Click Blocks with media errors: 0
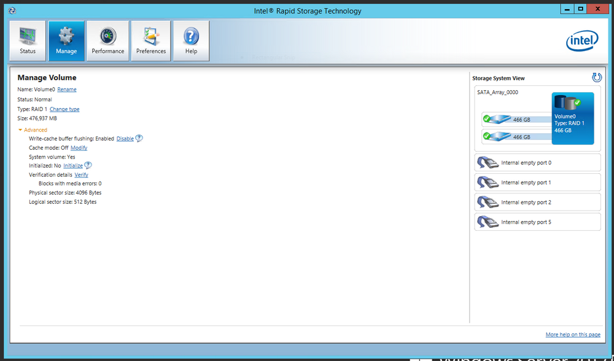Screen dimensions: 614x361 point(70,184)
